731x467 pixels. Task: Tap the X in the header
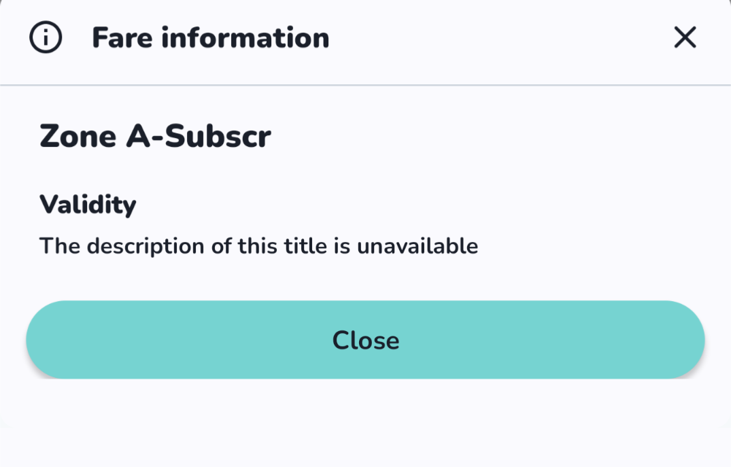tap(685, 37)
